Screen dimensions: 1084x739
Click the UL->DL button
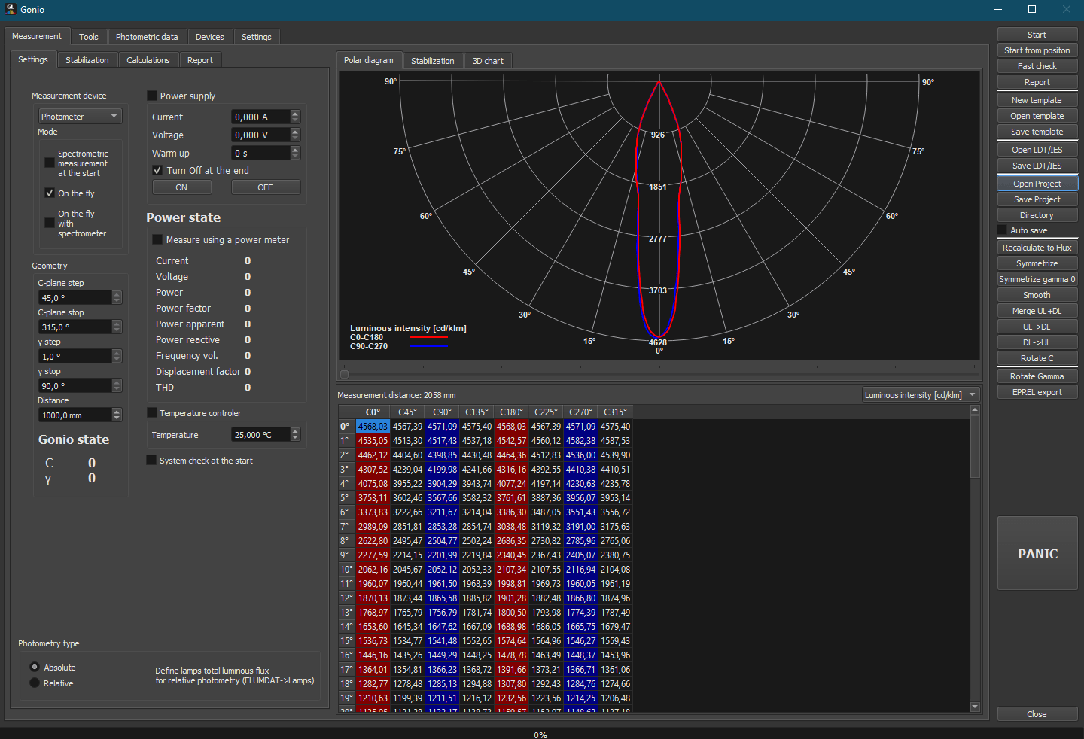[x=1037, y=327]
